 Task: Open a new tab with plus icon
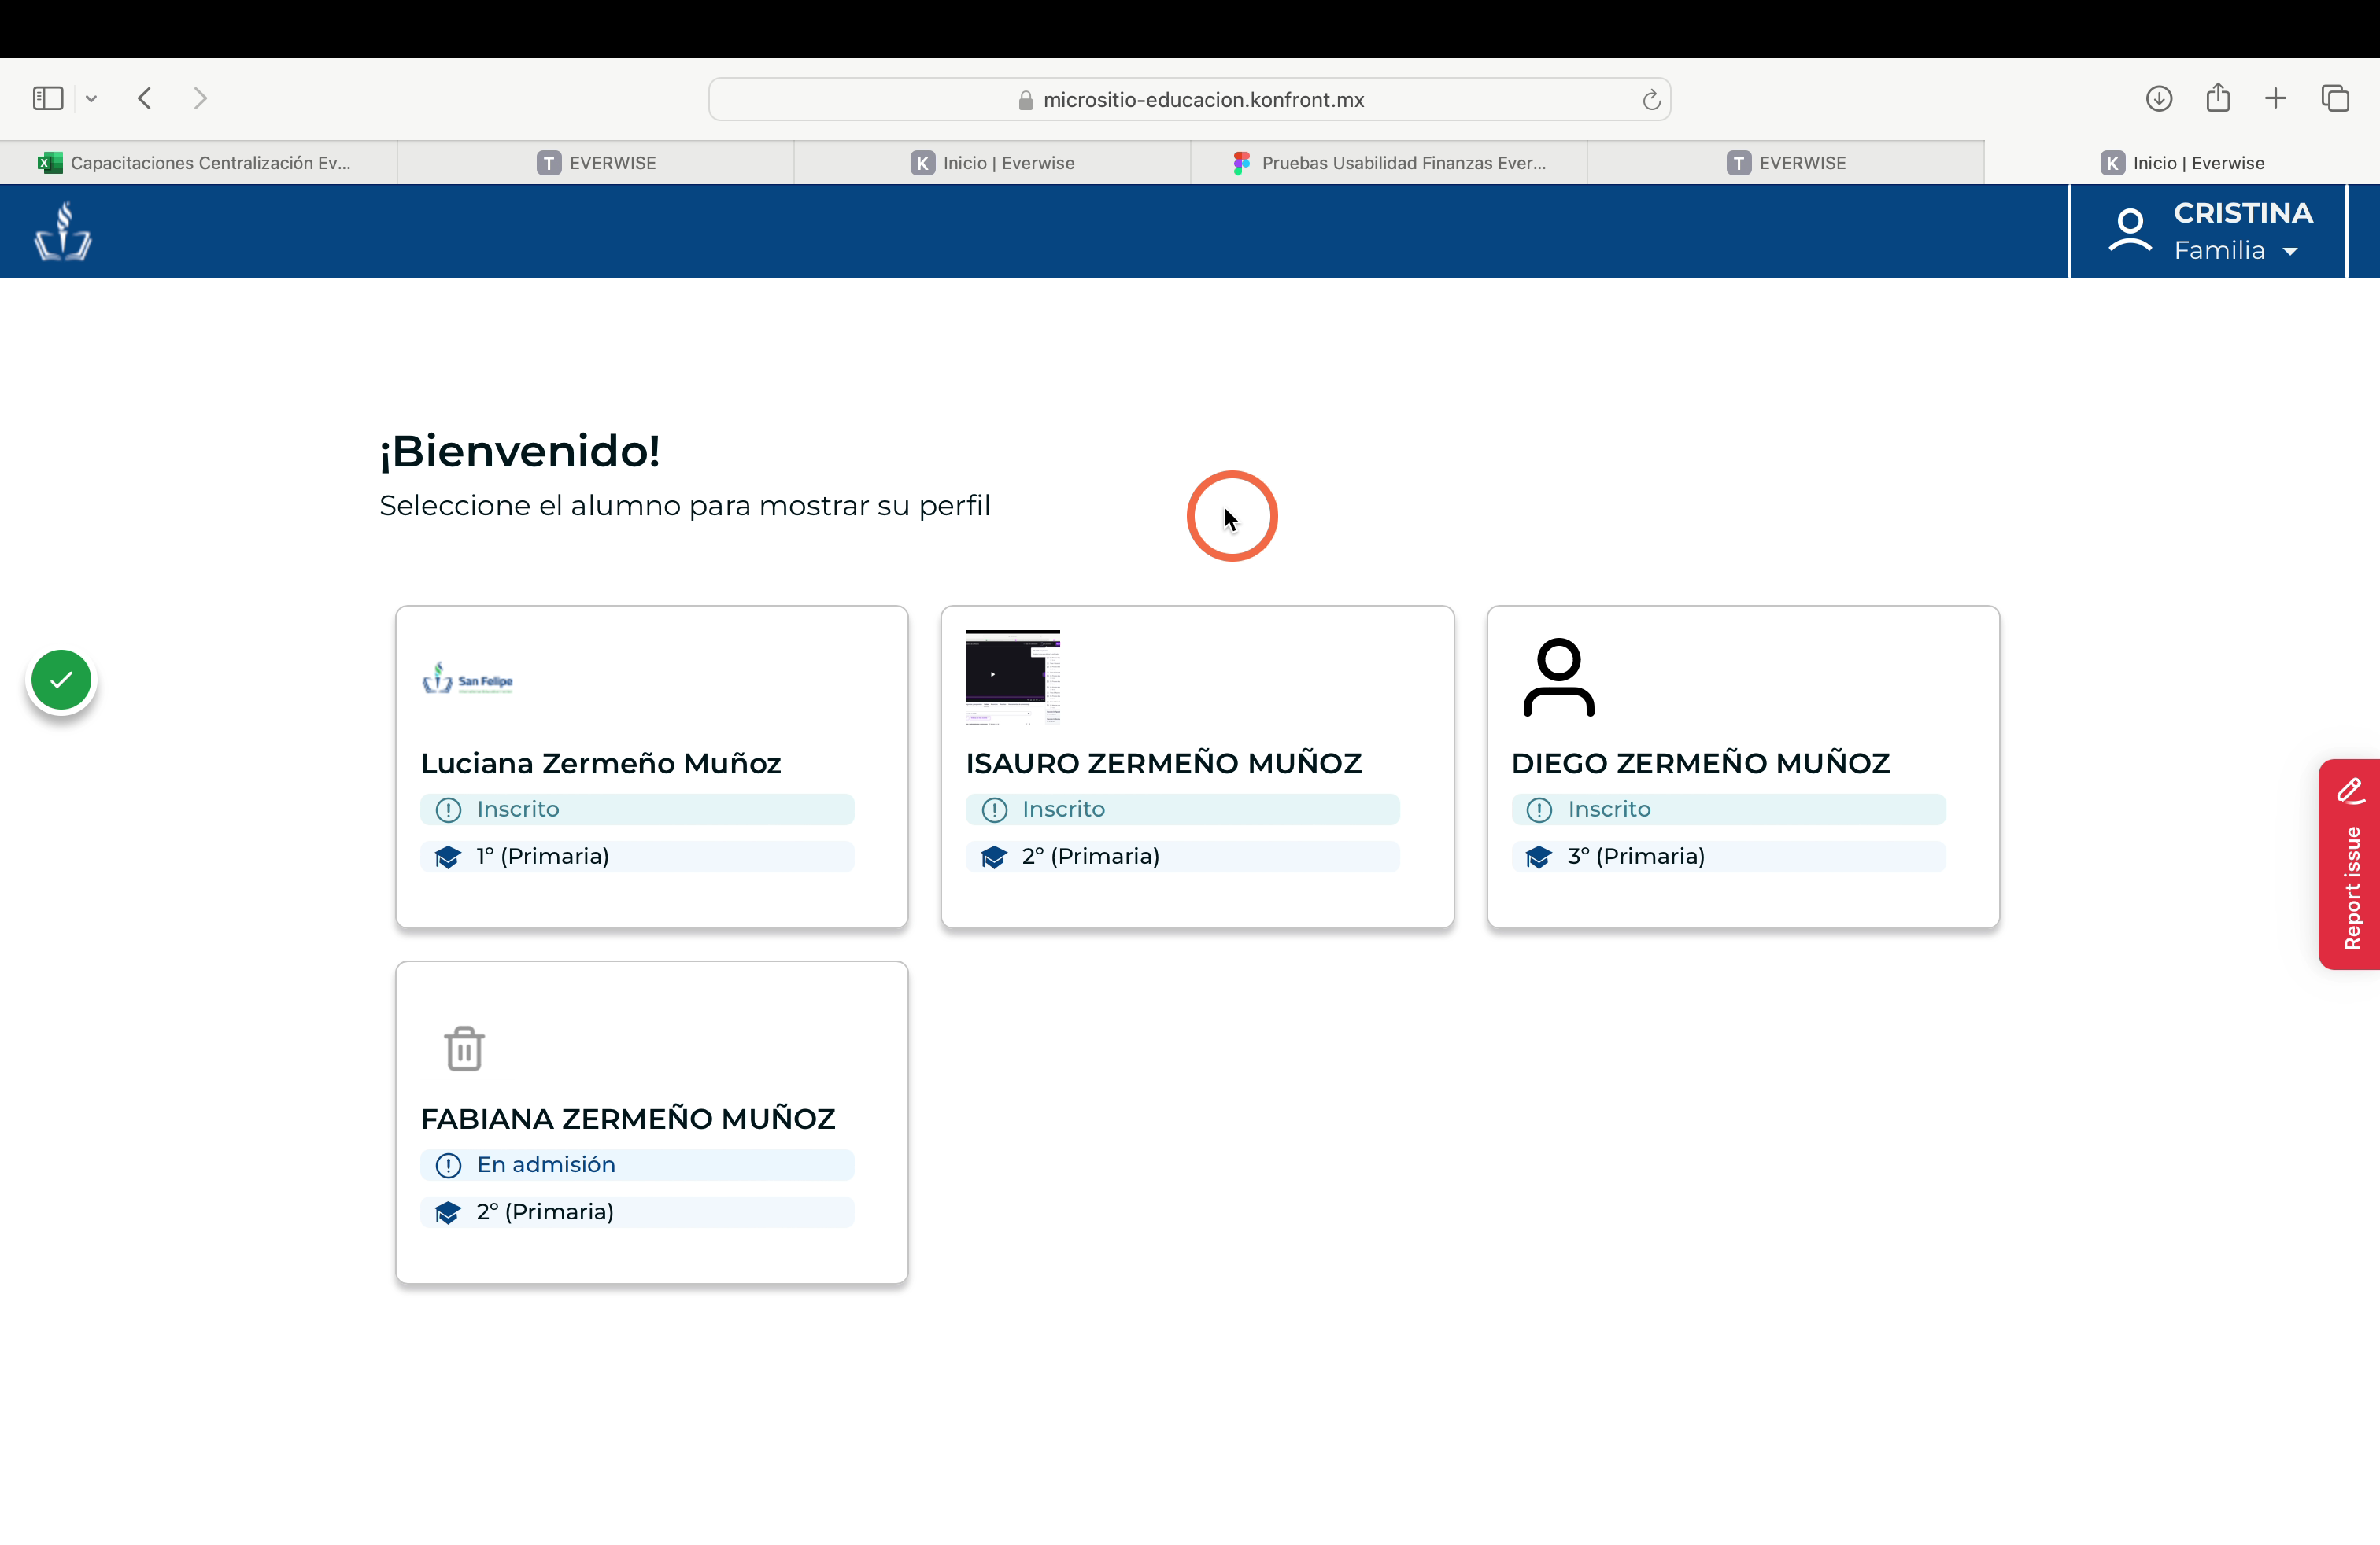coord(2276,98)
